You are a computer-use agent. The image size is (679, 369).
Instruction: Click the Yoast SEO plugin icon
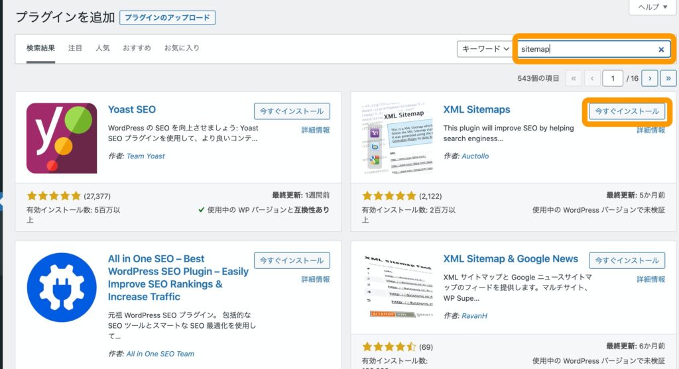click(x=62, y=138)
